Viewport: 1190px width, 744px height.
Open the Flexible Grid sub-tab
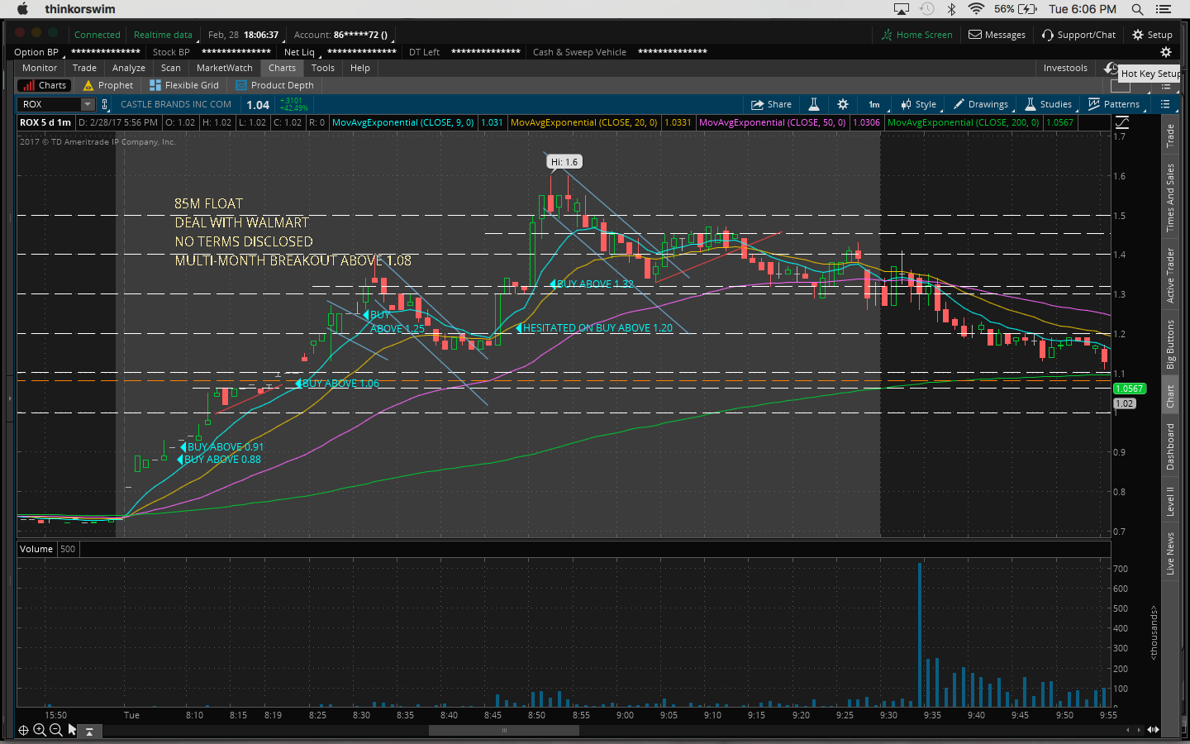(x=184, y=85)
